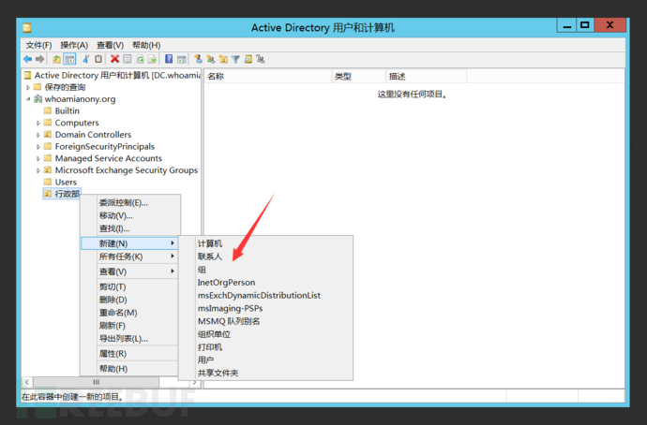Create new 联系人 from submenu
The width and height of the screenshot is (647, 425).
[x=265, y=256]
